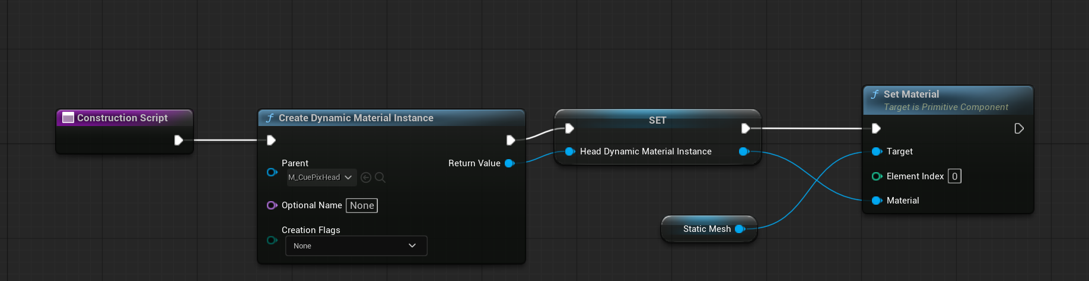Click function icon on Create Dynamic Material Instance
The width and height of the screenshot is (1089, 281).
[x=270, y=118]
